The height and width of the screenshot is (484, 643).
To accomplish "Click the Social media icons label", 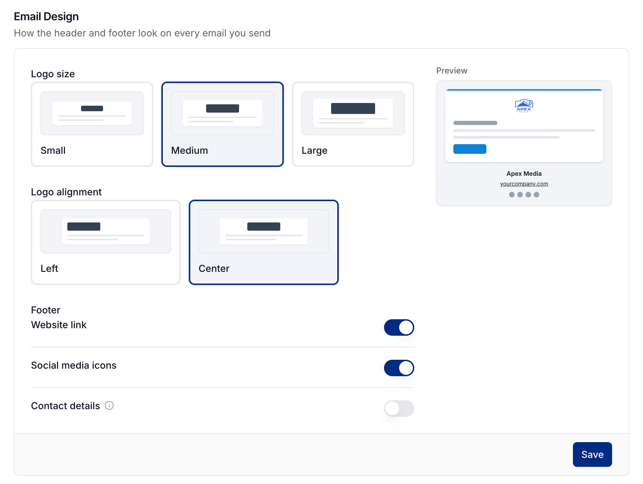I will click(74, 365).
